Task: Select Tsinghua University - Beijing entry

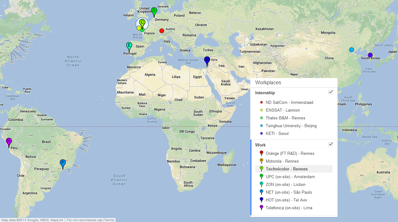Action: (x=291, y=126)
